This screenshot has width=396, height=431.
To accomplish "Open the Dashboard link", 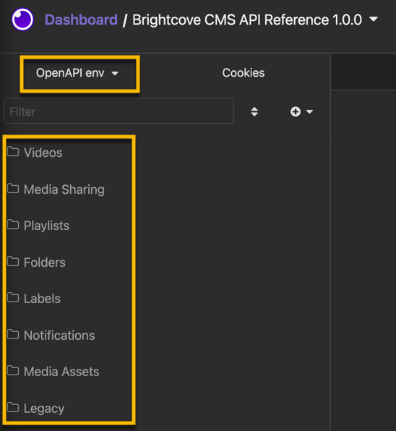I will (x=81, y=20).
